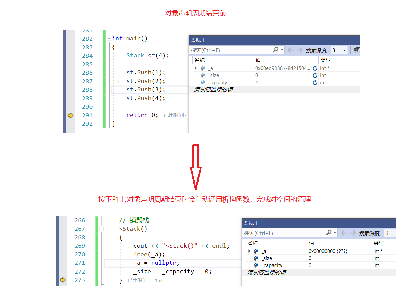Image resolution: width=411 pixels, height=292 pixels.
Task: Click the comment // 销毁栈
Action: coord(134,221)
